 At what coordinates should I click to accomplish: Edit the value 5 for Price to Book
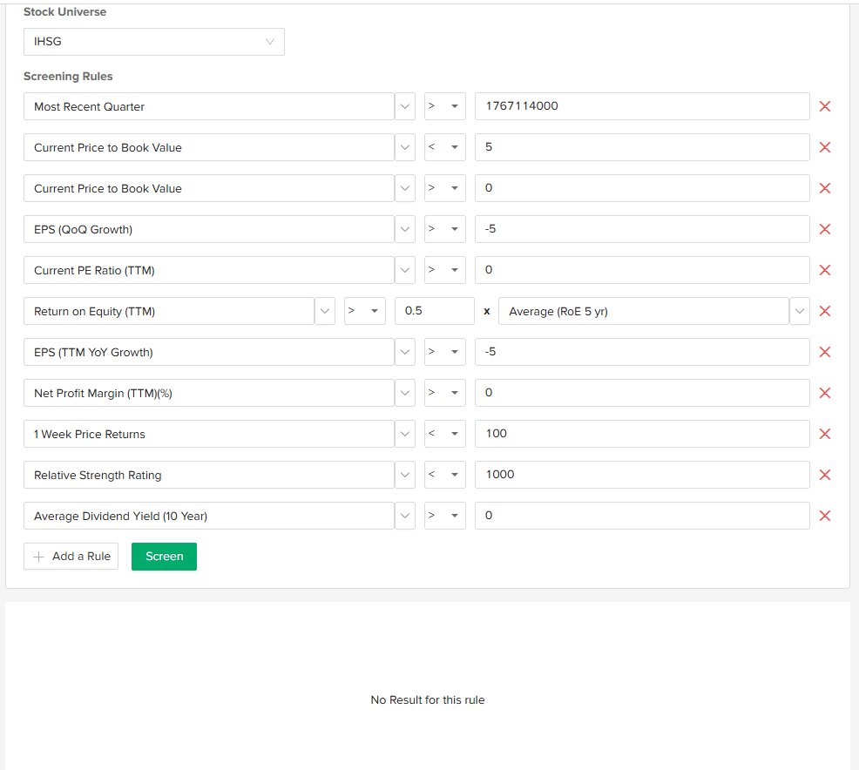coord(642,147)
